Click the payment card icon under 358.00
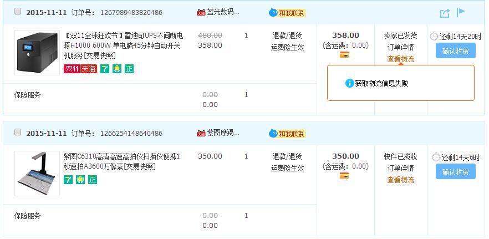Viewport: 489px width, 239px height. (x=344, y=54)
